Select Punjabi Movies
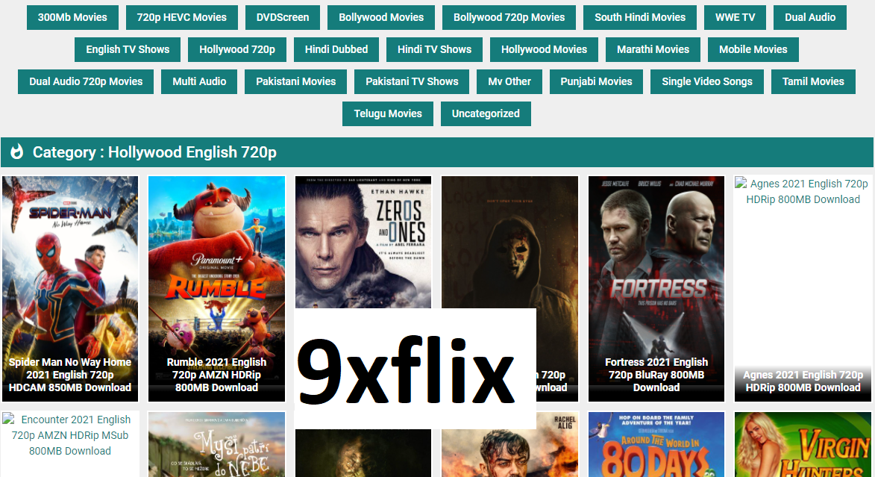The width and height of the screenshot is (875, 477). point(596,81)
